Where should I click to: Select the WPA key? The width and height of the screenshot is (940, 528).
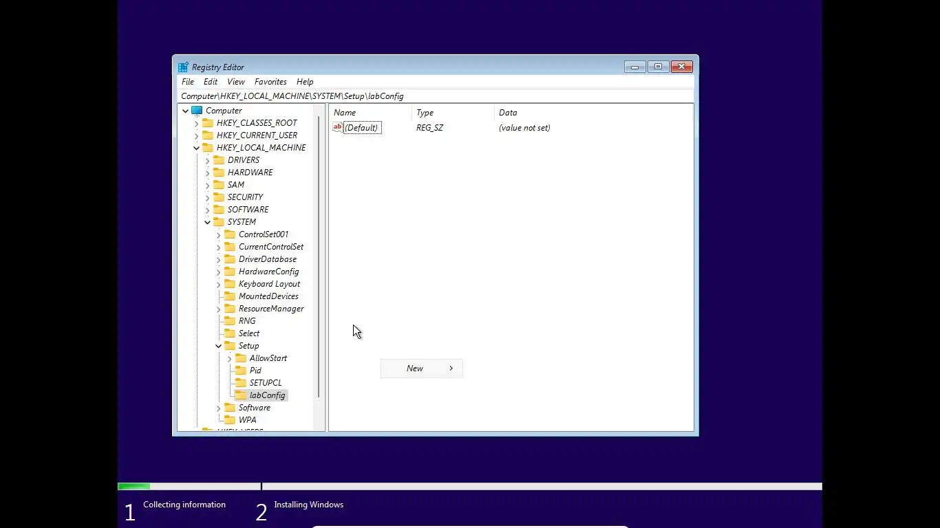248,420
